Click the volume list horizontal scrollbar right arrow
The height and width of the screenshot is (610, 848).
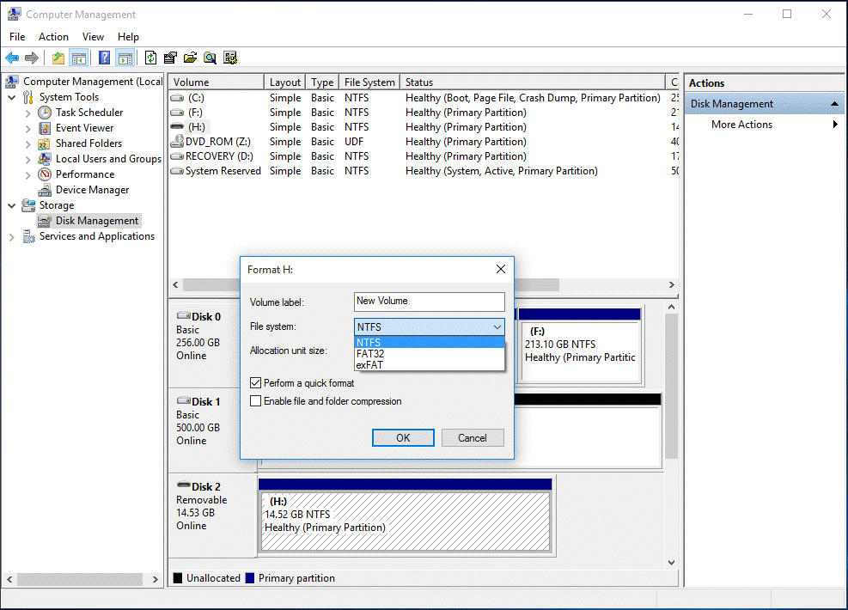pos(671,284)
